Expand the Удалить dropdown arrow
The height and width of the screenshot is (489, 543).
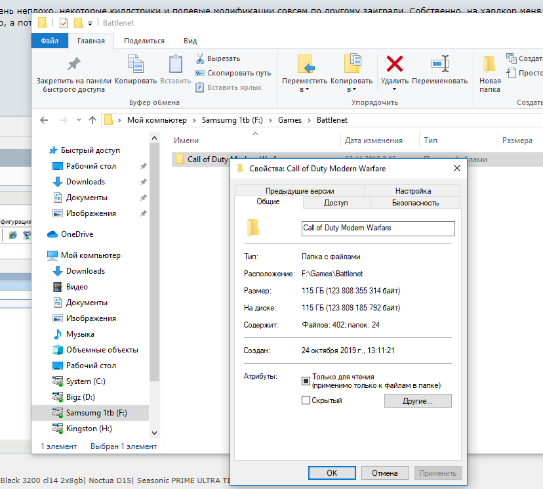pos(394,89)
